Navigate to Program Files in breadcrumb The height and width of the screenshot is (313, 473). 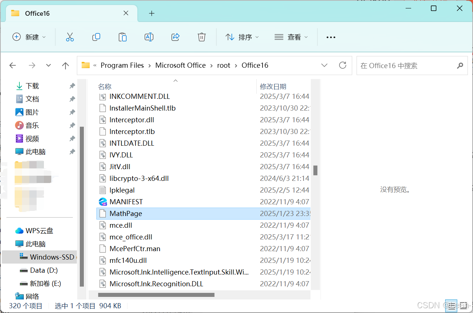pyautogui.click(x=122, y=65)
